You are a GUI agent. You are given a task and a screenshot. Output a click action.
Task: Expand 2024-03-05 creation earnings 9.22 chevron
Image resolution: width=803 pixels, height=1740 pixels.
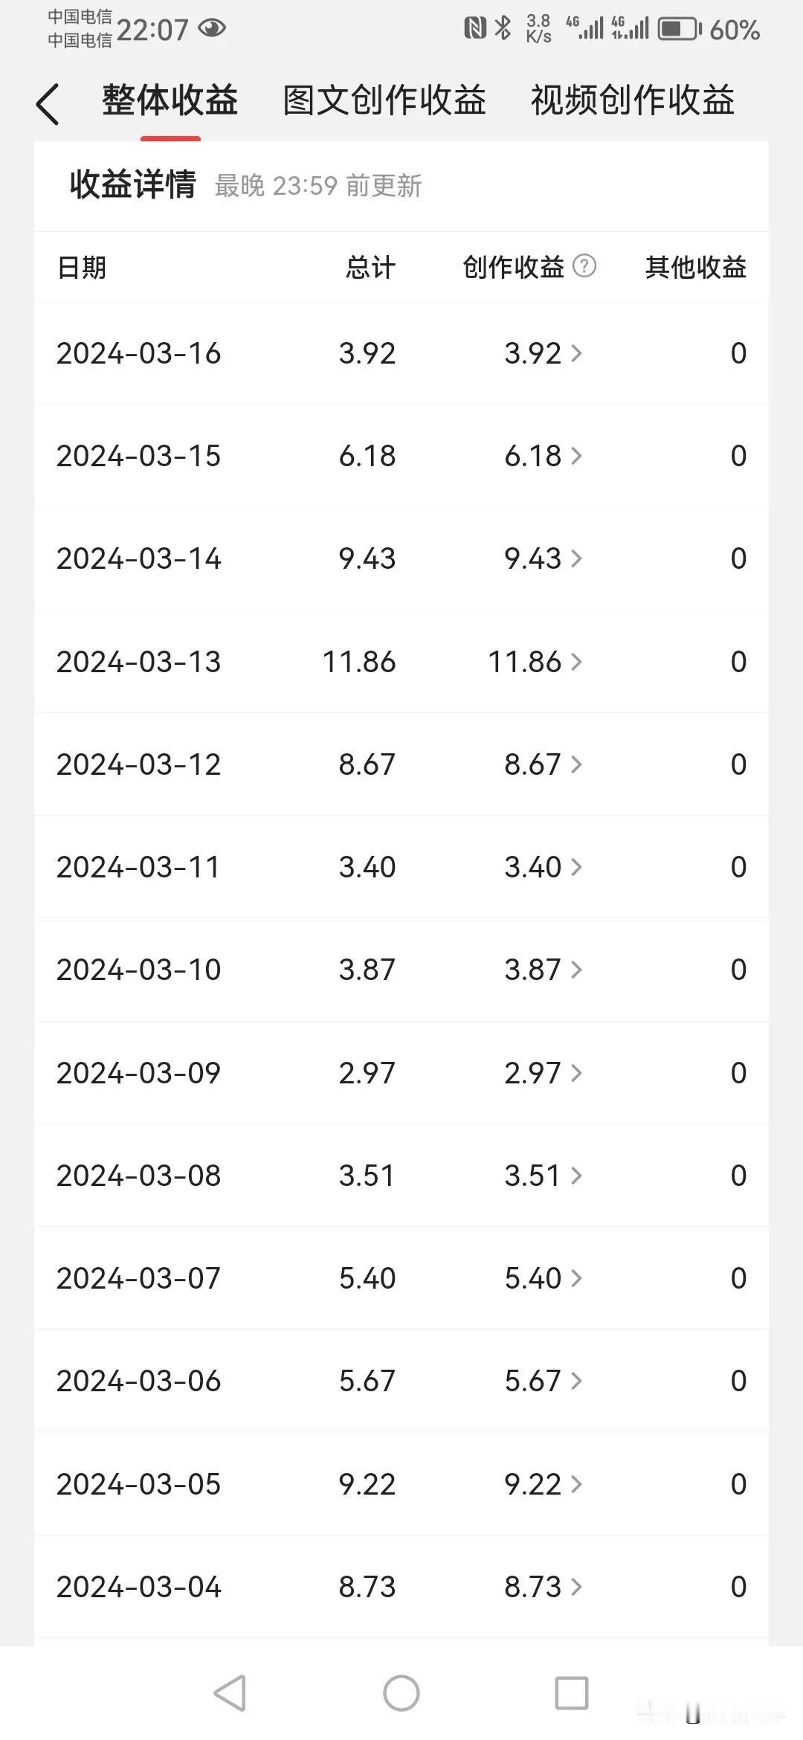[576, 1483]
